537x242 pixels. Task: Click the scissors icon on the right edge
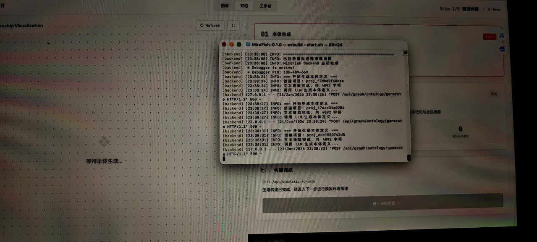502,36
